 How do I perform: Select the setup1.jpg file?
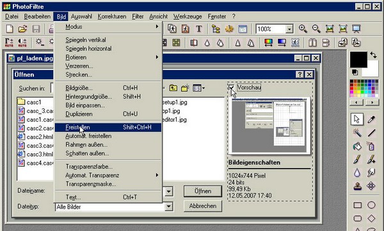pyautogui.click(x=175, y=102)
